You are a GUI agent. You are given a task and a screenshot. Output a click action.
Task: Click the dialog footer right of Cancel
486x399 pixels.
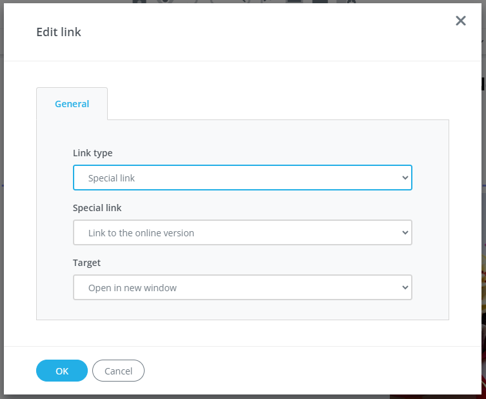tap(290, 371)
